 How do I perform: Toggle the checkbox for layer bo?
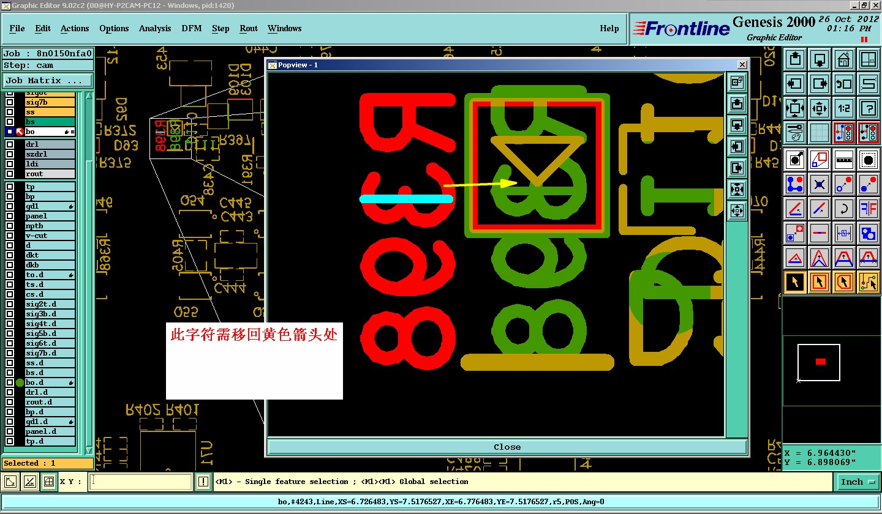(10, 132)
